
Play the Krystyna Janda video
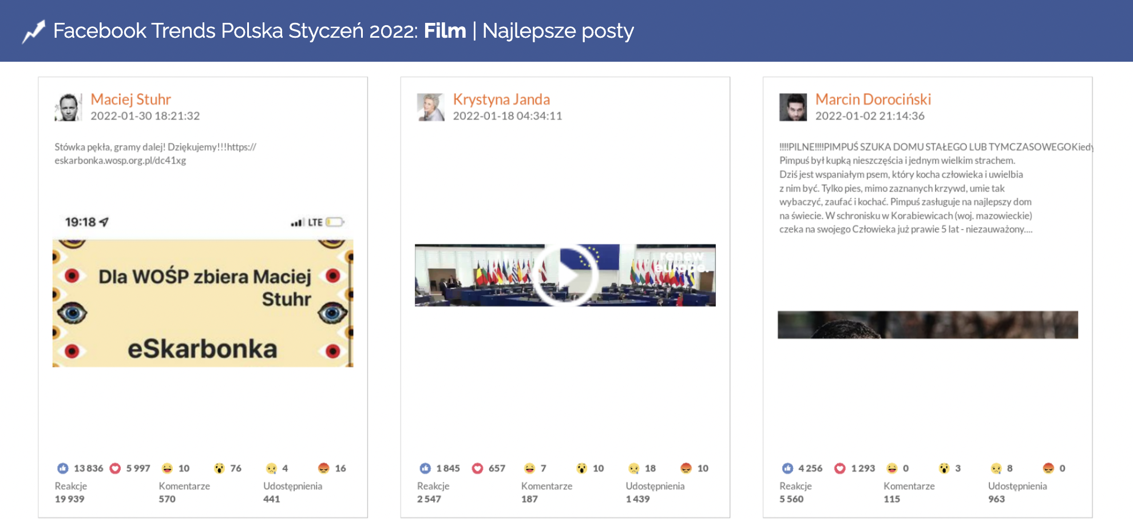tap(565, 276)
